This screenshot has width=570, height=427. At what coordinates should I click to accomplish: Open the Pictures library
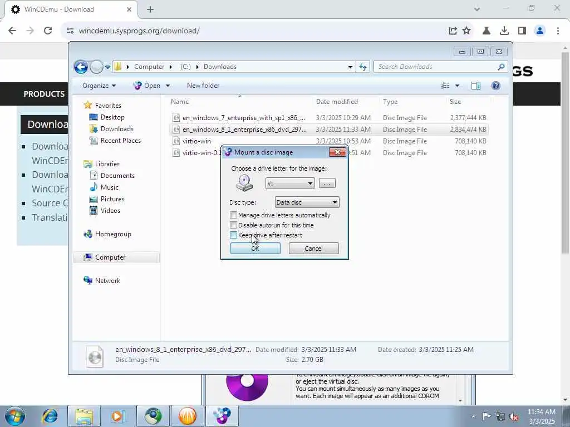112,199
